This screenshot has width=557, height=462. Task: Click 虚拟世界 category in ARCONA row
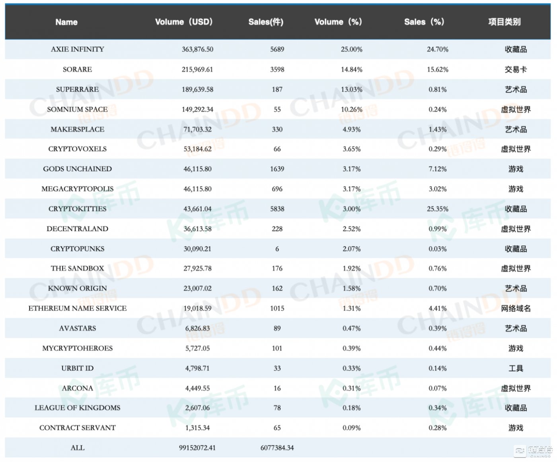(x=516, y=388)
